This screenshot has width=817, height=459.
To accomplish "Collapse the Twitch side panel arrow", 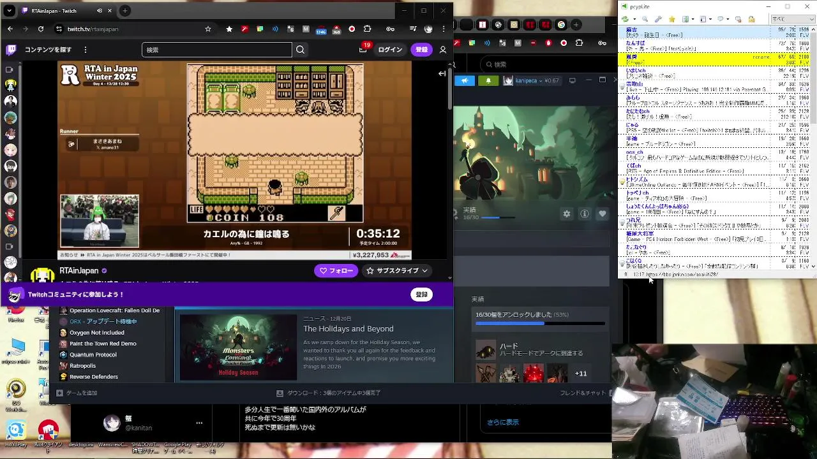I will pyautogui.click(x=442, y=73).
